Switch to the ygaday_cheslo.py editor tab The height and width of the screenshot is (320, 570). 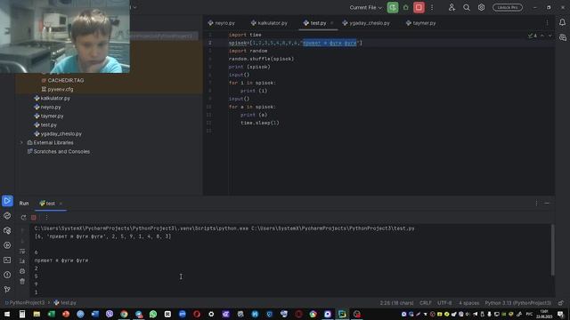click(x=366, y=23)
